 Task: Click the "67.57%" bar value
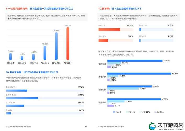165,99
